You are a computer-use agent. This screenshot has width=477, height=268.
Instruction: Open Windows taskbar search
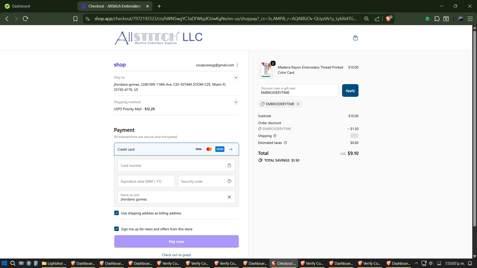tap(13, 263)
